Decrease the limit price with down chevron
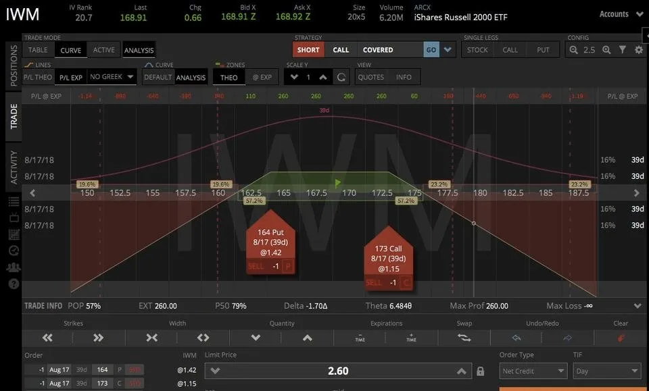 coord(215,371)
